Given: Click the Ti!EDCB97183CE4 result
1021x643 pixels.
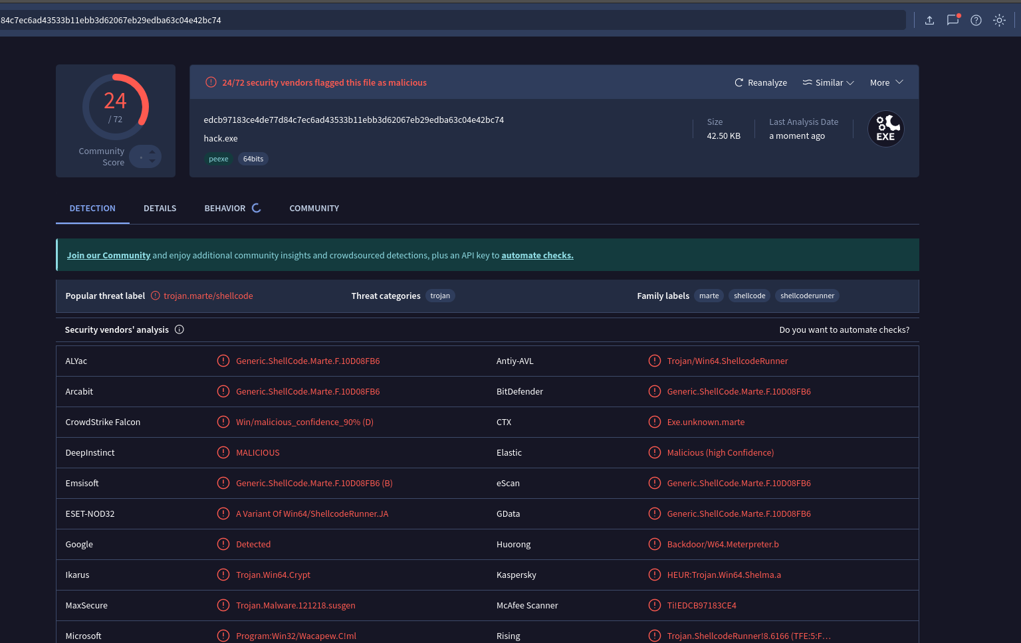Looking at the screenshot, I should (x=701, y=605).
